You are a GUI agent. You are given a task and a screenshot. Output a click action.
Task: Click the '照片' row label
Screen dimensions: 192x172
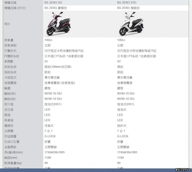(x=7, y=24)
